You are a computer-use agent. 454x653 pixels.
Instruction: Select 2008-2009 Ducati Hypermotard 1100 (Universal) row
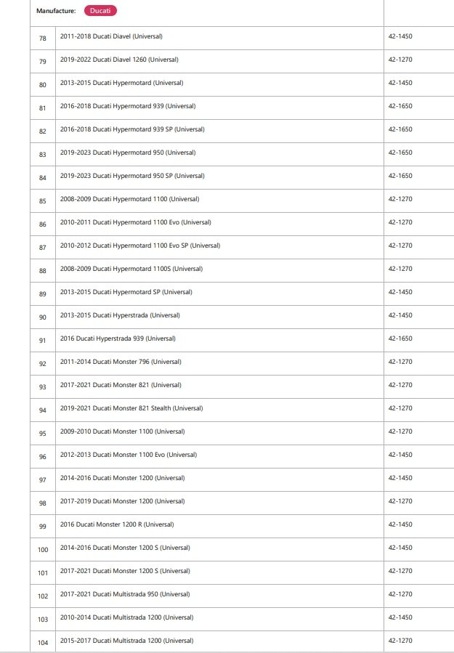tap(129, 199)
